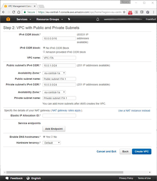This screenshot has width=157, height=181.
Task: Open the Services menu
Action: click(x=24, y=19)
